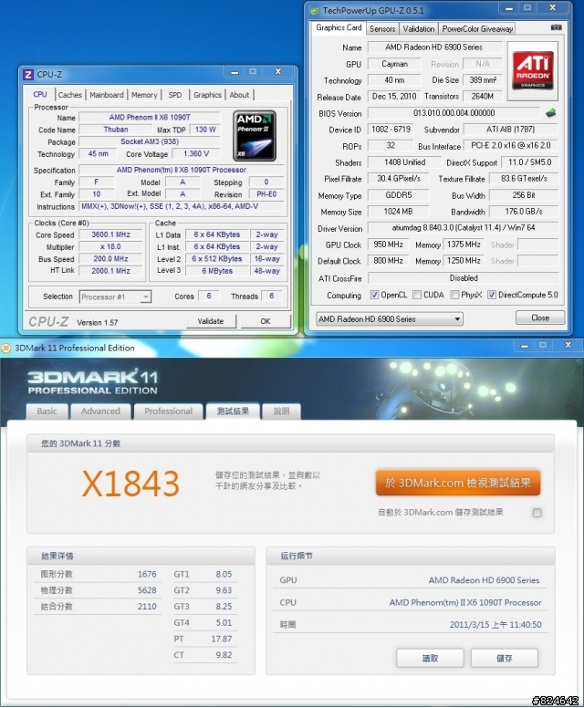584x708 pixels.
Task: Open the 說明 help tab
Action: [x=281, y=411]
